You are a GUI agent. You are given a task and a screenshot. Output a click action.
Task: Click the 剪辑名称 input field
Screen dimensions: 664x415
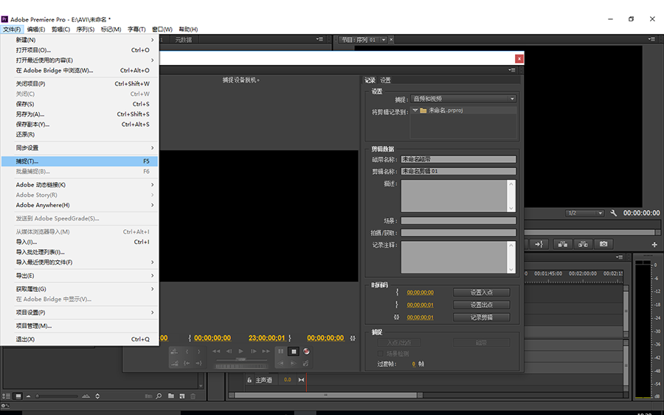click(x=459, y=171)
